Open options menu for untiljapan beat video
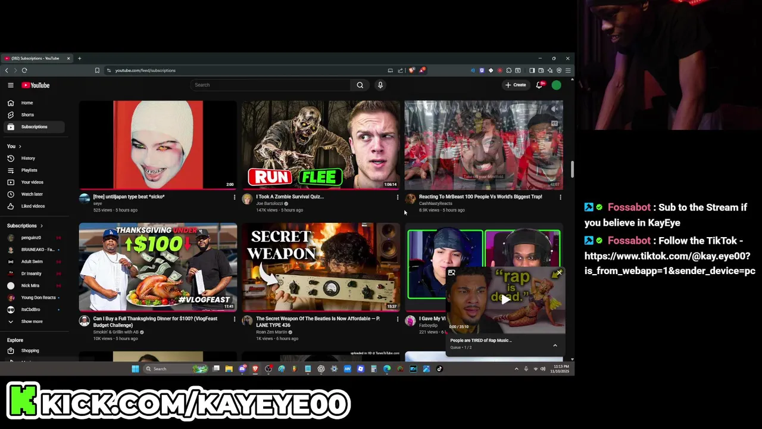This screenshot has width=762, height=429. coord(234,197)
